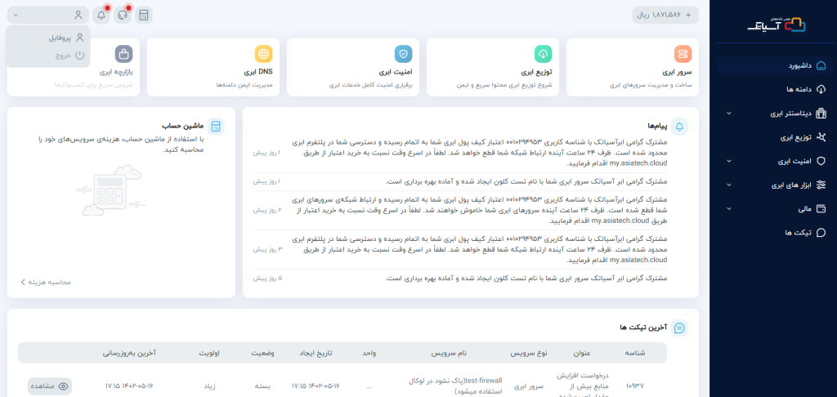Screen dimensions: 837x397
Task: Expand the امنیت ابری sidebar menu
Action: tap(774, 161)
